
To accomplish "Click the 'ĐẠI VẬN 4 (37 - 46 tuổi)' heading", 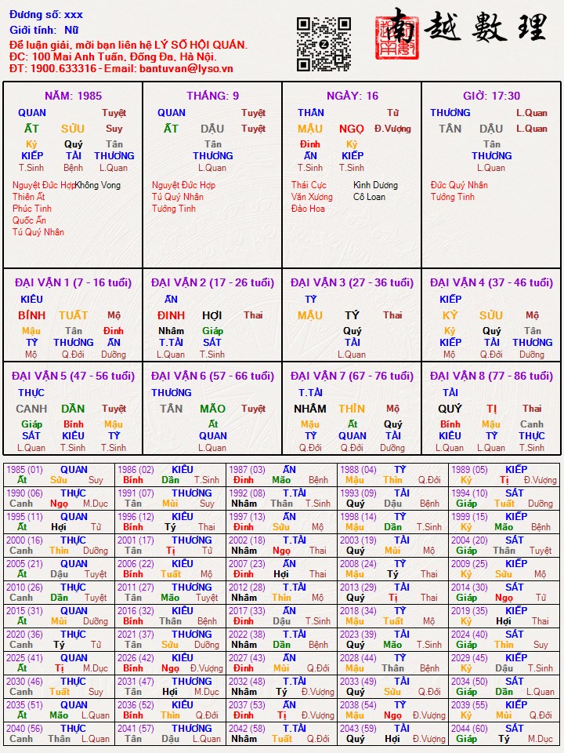I will pos(492,282).
